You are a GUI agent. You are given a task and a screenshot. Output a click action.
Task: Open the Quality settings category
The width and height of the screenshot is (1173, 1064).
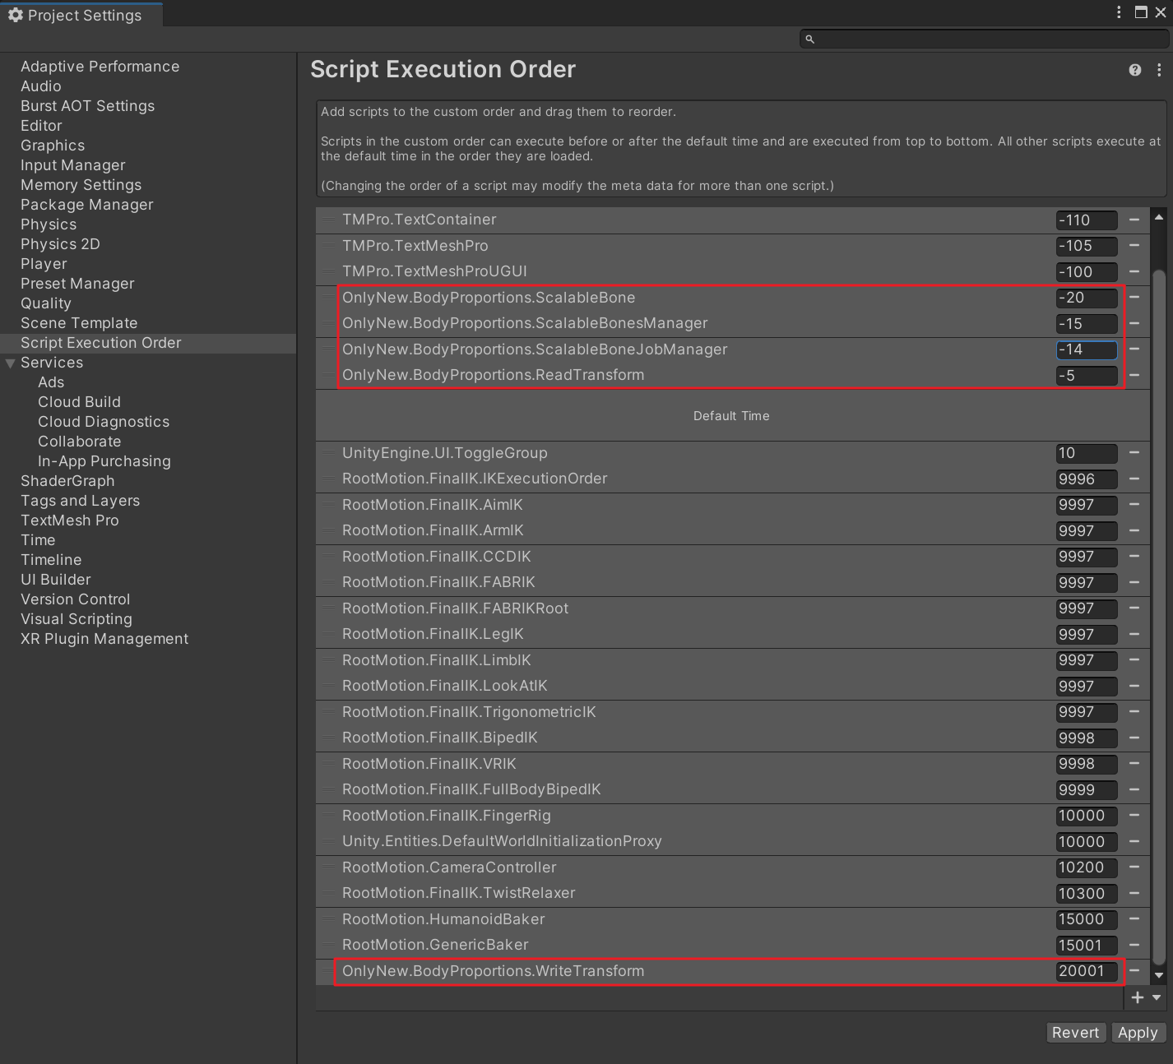[x=46, y=303]
